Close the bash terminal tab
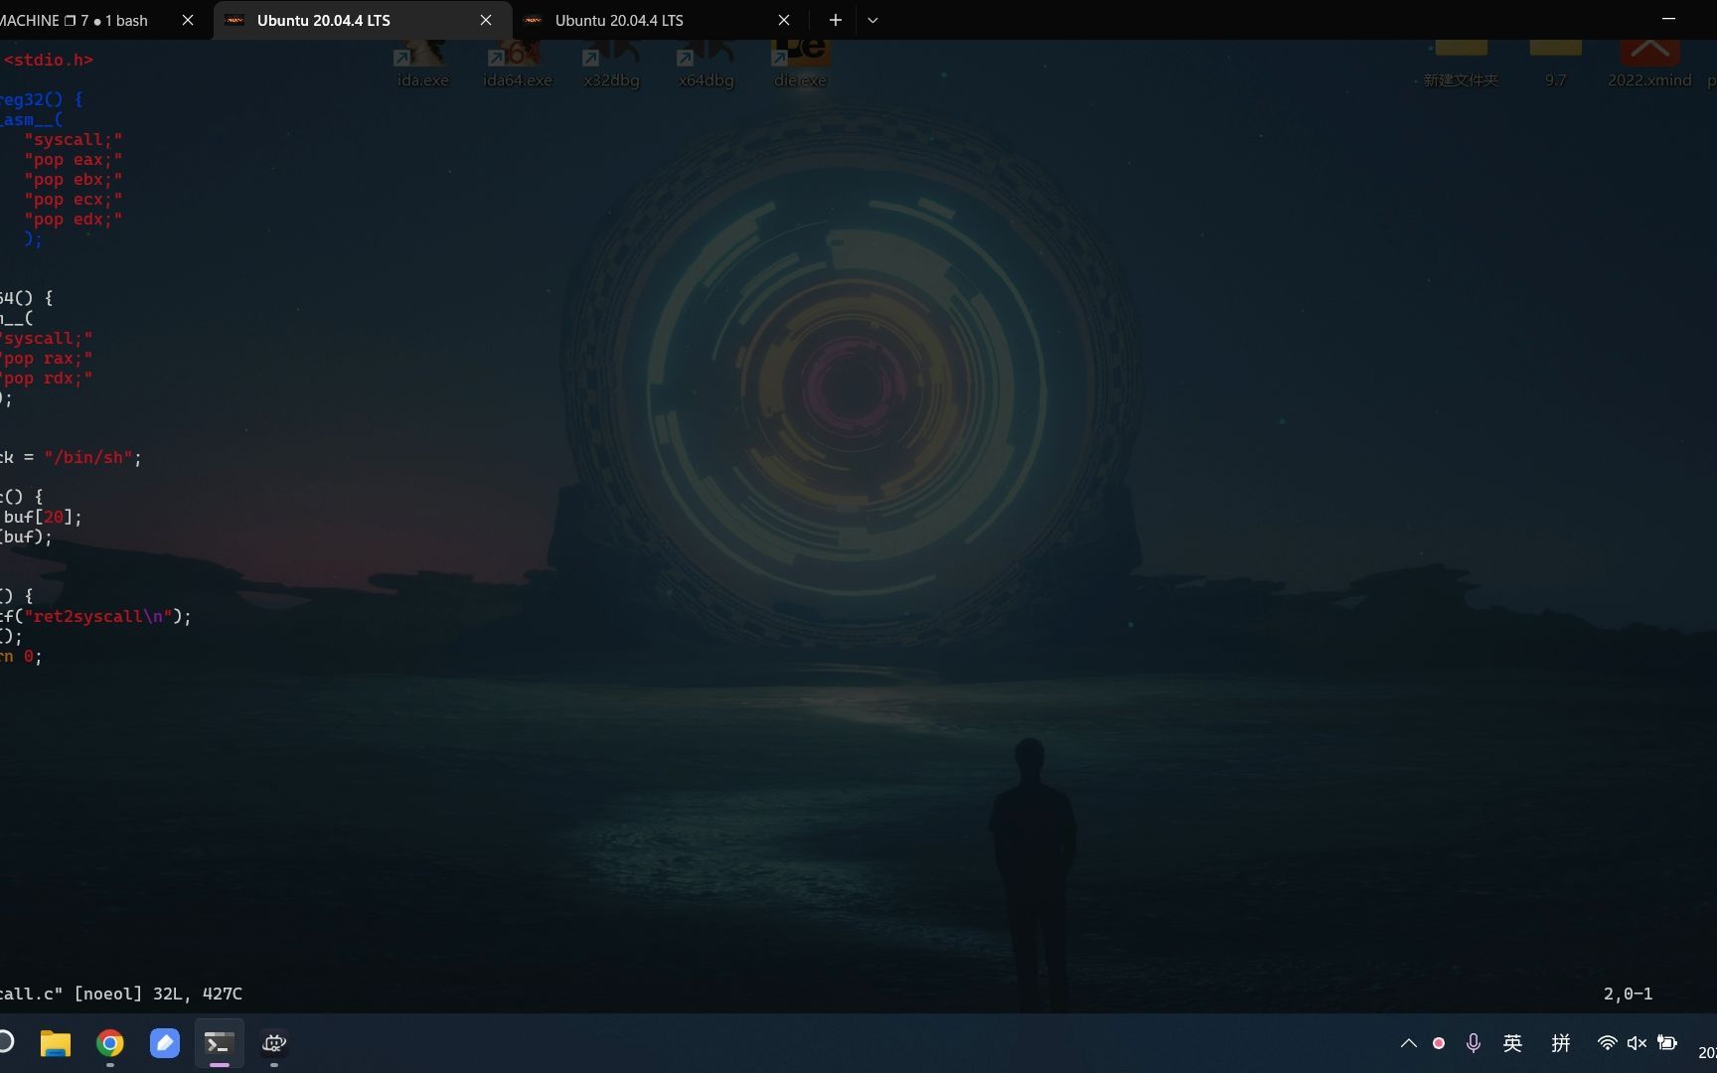 click(x=188, y=20)
